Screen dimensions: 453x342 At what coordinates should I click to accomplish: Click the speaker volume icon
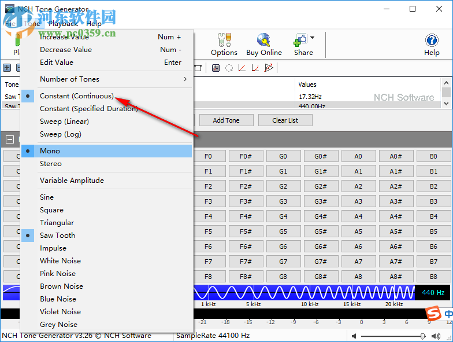[354, 336]
